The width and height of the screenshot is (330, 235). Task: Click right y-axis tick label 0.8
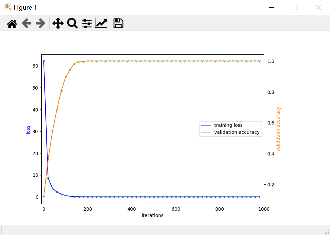[x=271, y=92]
